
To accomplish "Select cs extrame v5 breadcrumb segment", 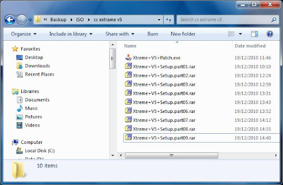I will click(x=108, y=19).
